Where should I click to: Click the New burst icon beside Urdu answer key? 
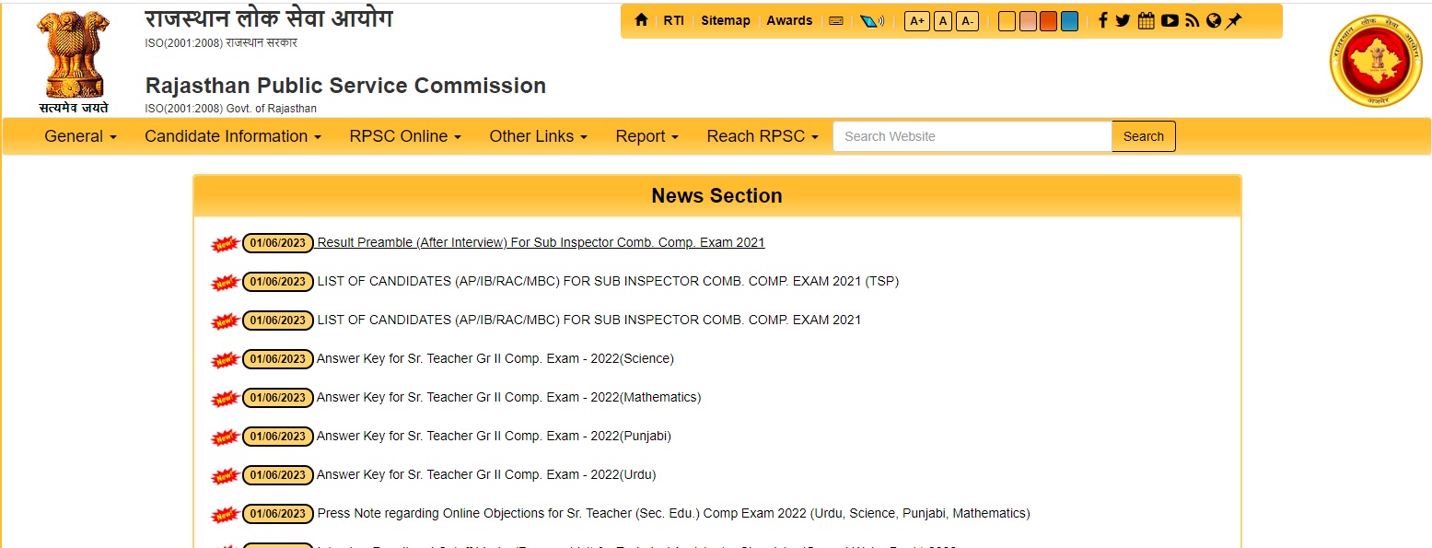(x=226, y=476)
